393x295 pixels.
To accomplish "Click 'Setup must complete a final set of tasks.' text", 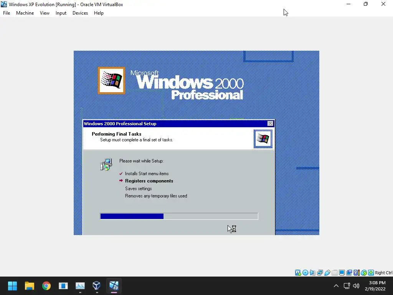I will pos(137,140).
